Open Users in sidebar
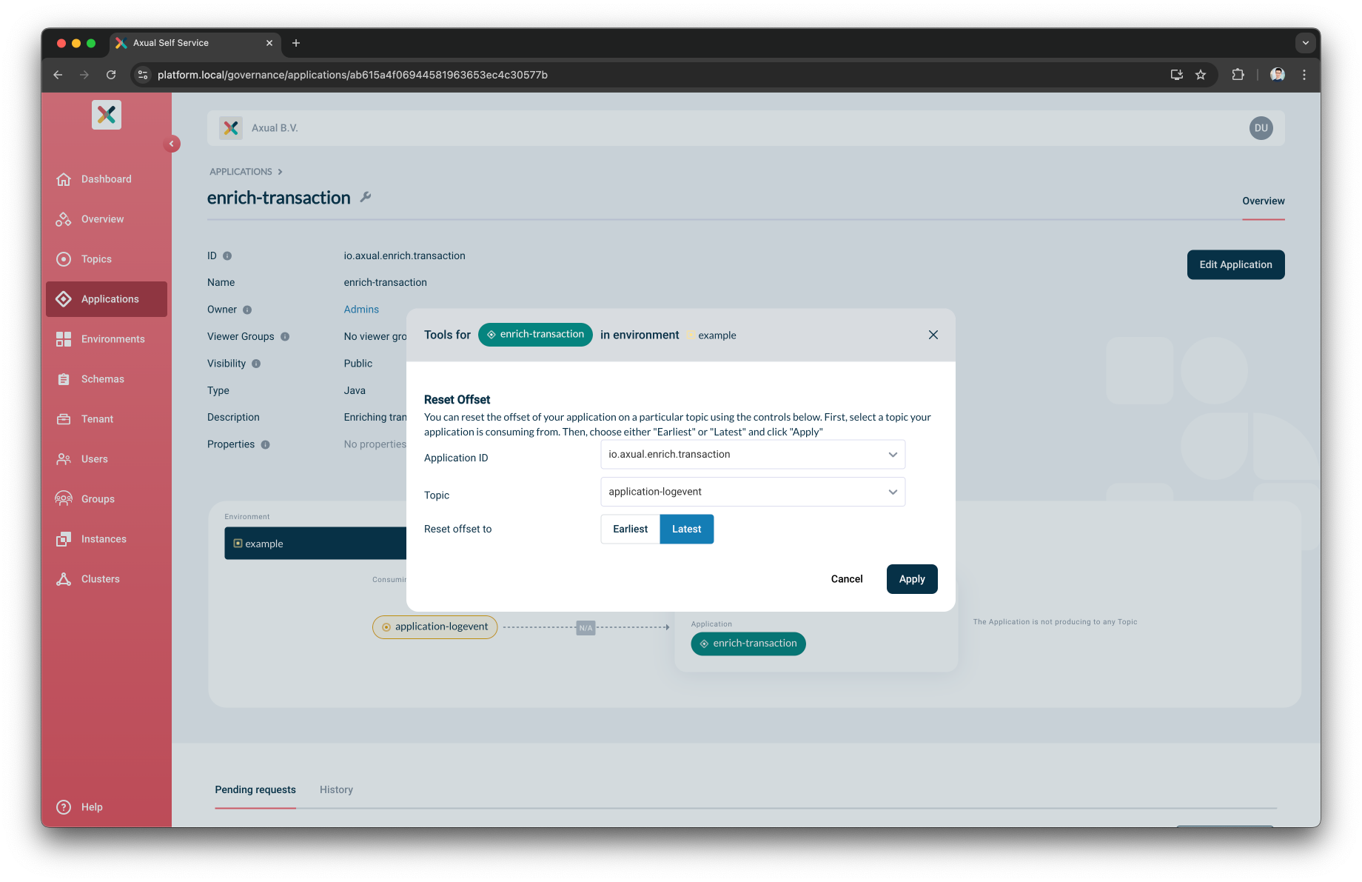This screenshot has height=882, width=1362. pyautogui.click(x=106, y=459)
